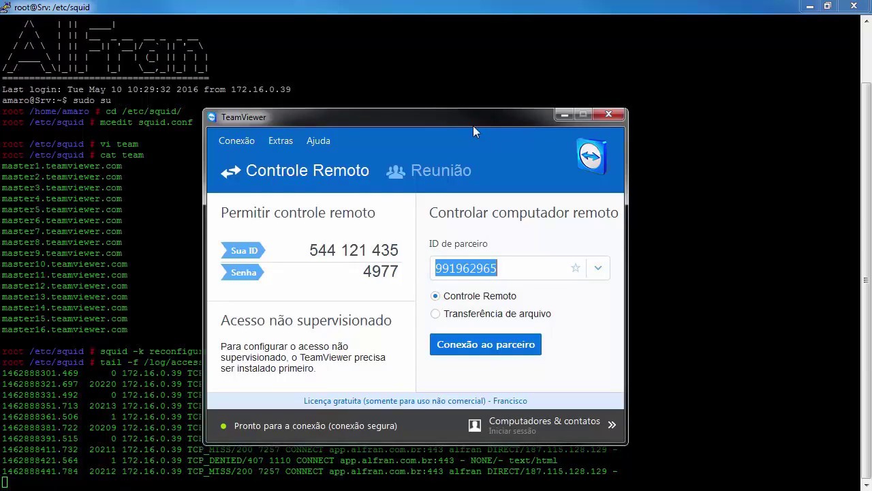Image resolution: width=872 pixels, height=491 pixels.
Task: Click the Reunião people icon
Action: coord(395,171)
